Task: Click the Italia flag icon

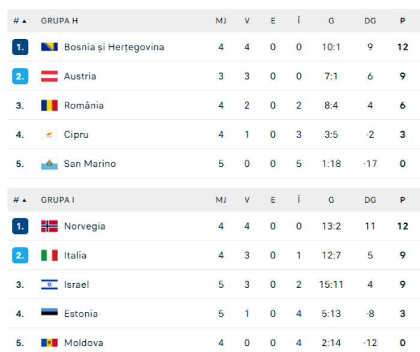Action: [x=49, y=255]
